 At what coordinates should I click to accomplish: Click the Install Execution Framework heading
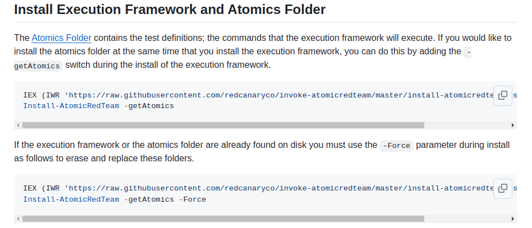point(169,10)
